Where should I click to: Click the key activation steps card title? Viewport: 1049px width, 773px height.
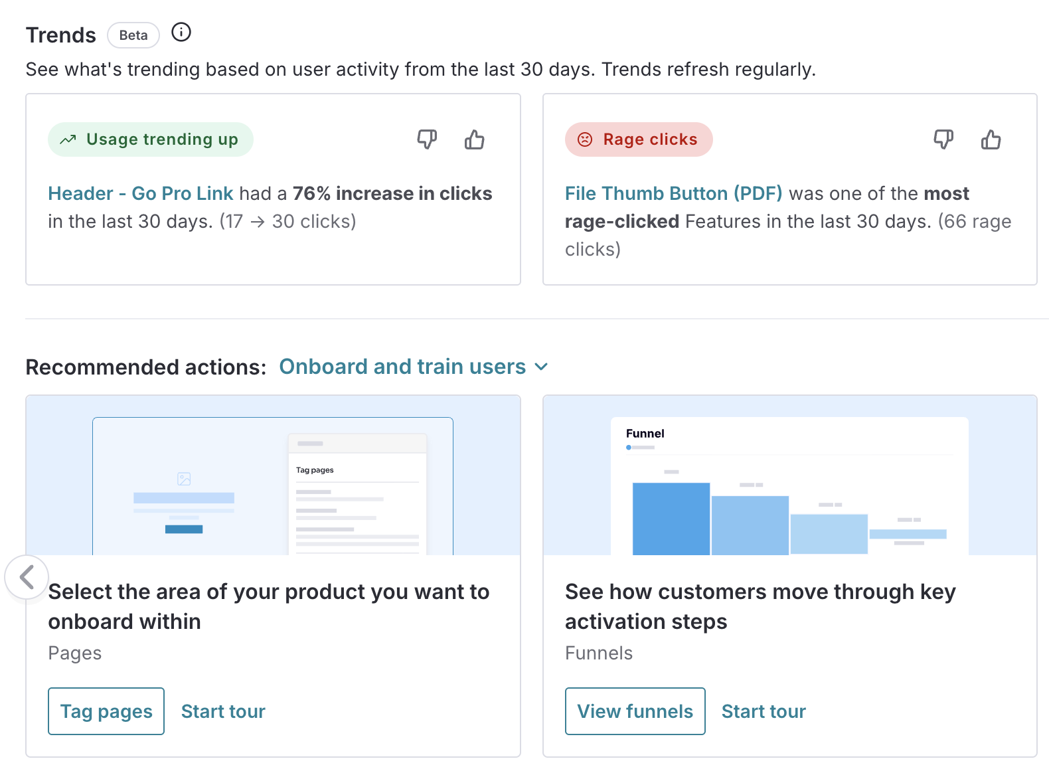click(x=760, y=606)
